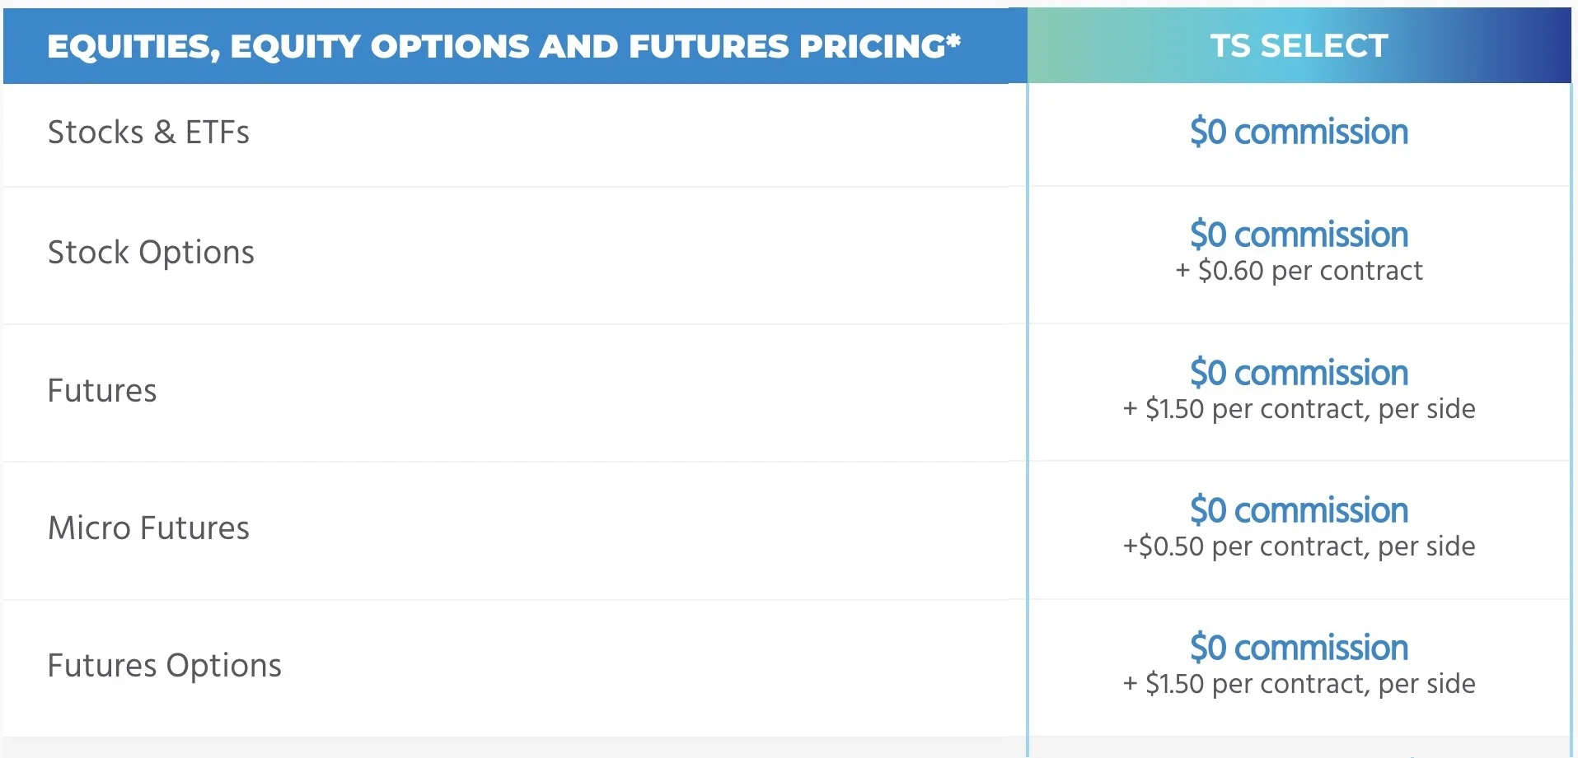The height and width of the screenshot is (758, 1578).
Task: Click the +$0.50 per contract, per side text
Action: pos(1299,546)
